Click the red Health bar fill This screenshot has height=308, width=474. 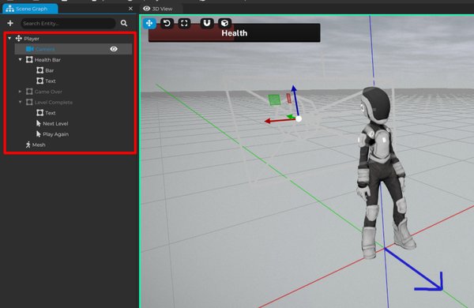(191, 33)
